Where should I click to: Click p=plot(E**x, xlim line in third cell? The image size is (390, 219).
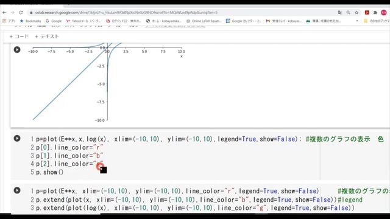click(177, 191)
